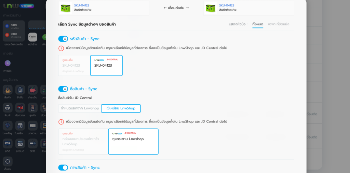This screenshot has width=350, height=173.
Task: Open the ข้อความ mailbox icon
Action: (20, 108)
